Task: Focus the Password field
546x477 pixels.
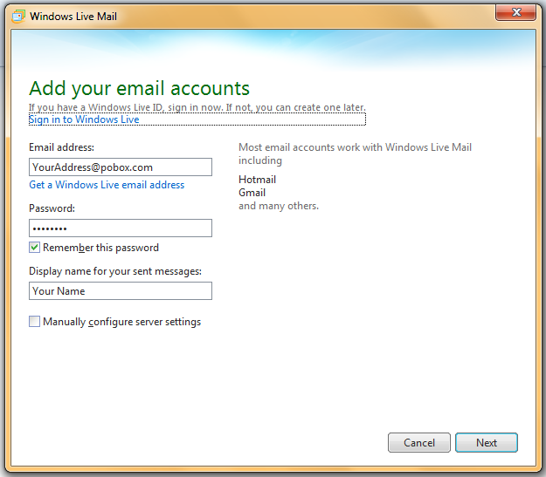Action: [121, 228]
